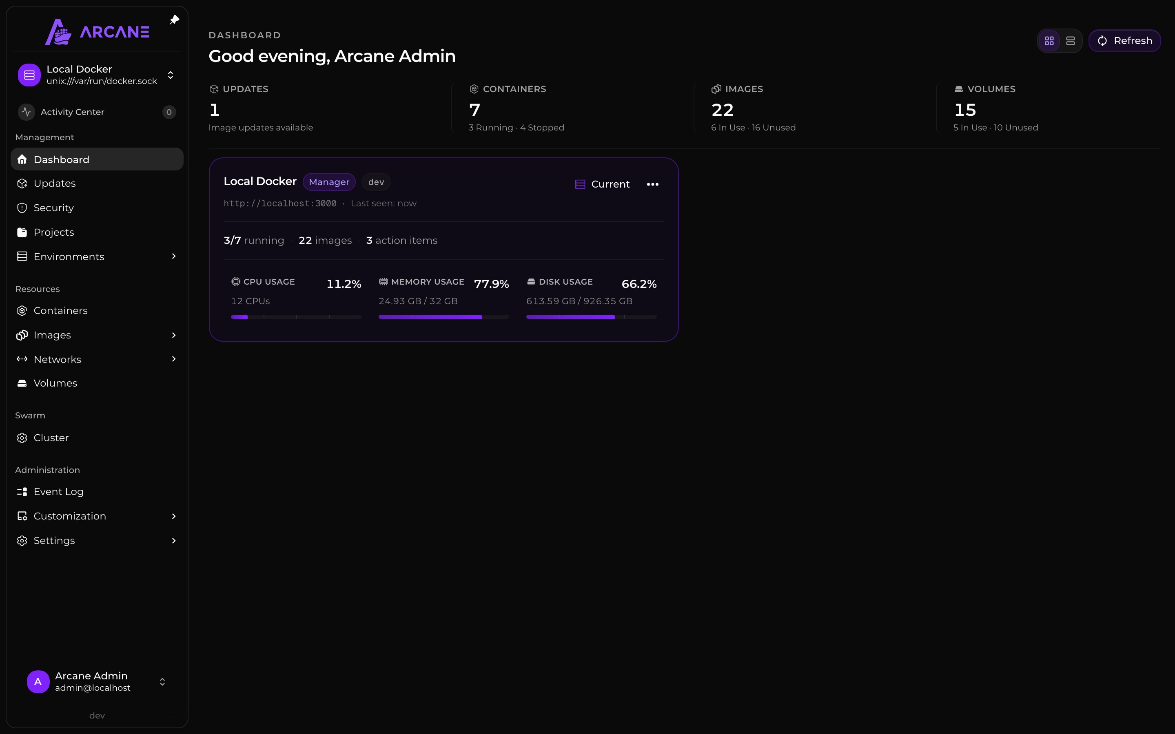Click the Volumes disk icon in the sidebar
This screenshot has height=734, width=1175.
(22, 383)
